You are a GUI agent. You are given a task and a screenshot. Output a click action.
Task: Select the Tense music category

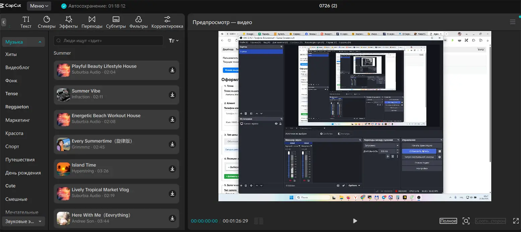tap(12, 94)
